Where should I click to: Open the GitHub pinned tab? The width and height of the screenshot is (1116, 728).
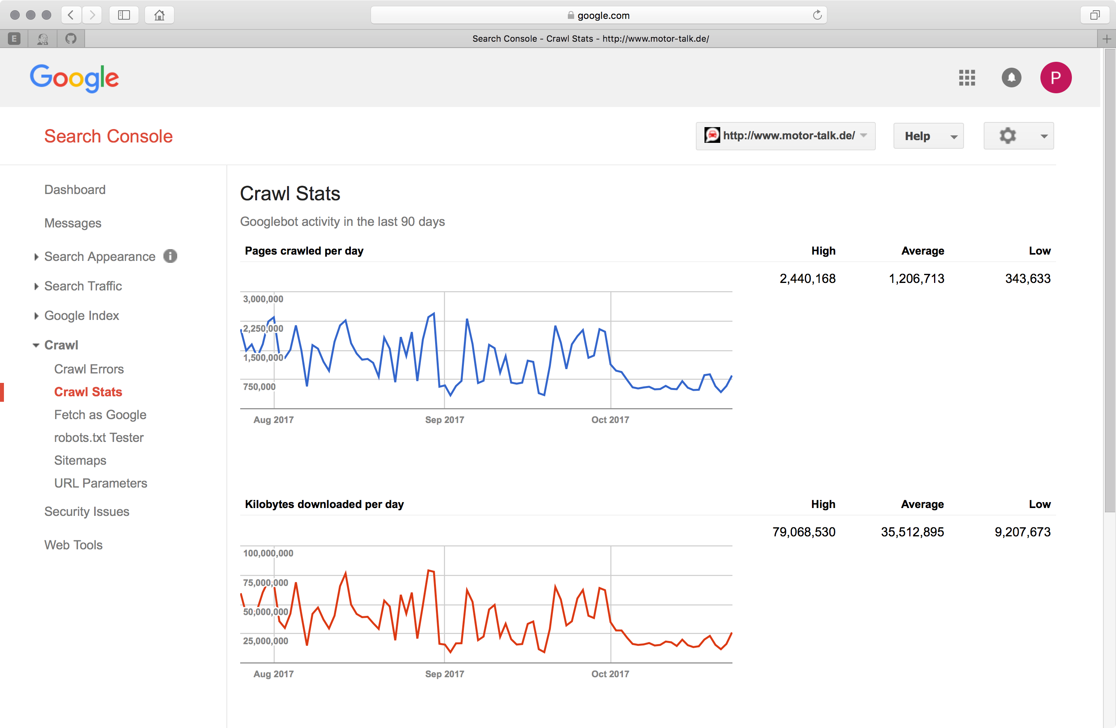[71, 39]
